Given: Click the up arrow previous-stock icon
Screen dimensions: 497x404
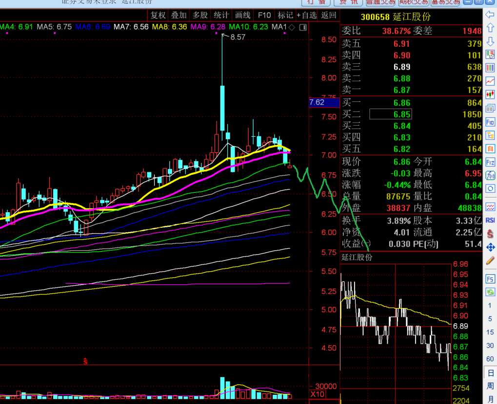Looking at the screenshot, I should 490,28.
